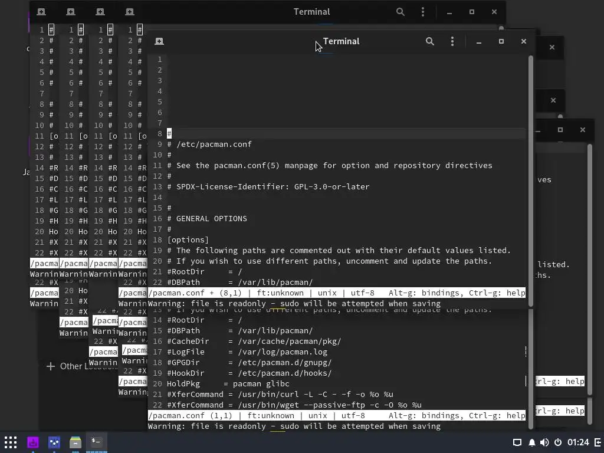
Task: Open the applications grid launcher
Action: (11, 442)
